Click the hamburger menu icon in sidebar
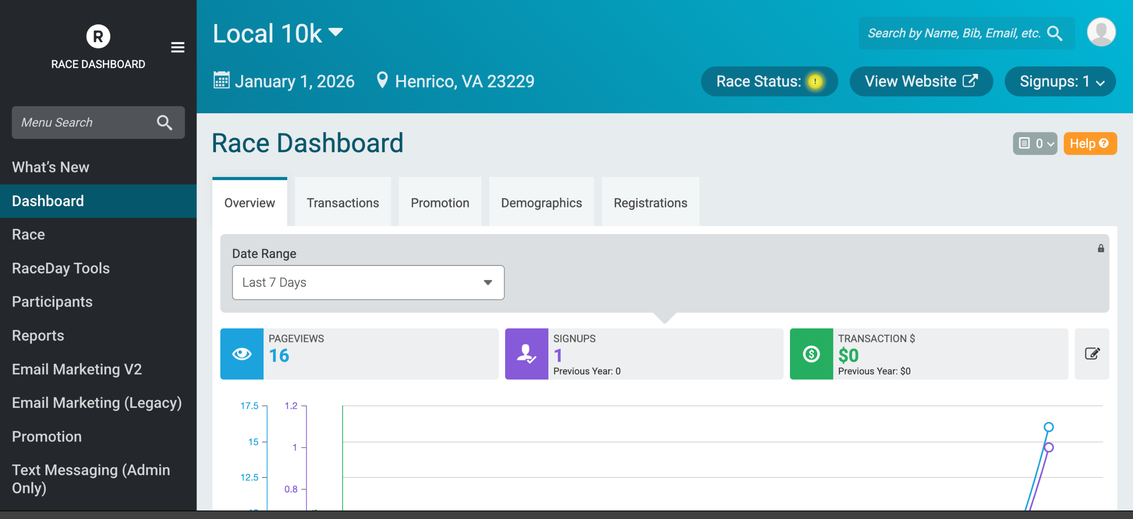1133x519 pixels. coord(177,47)
